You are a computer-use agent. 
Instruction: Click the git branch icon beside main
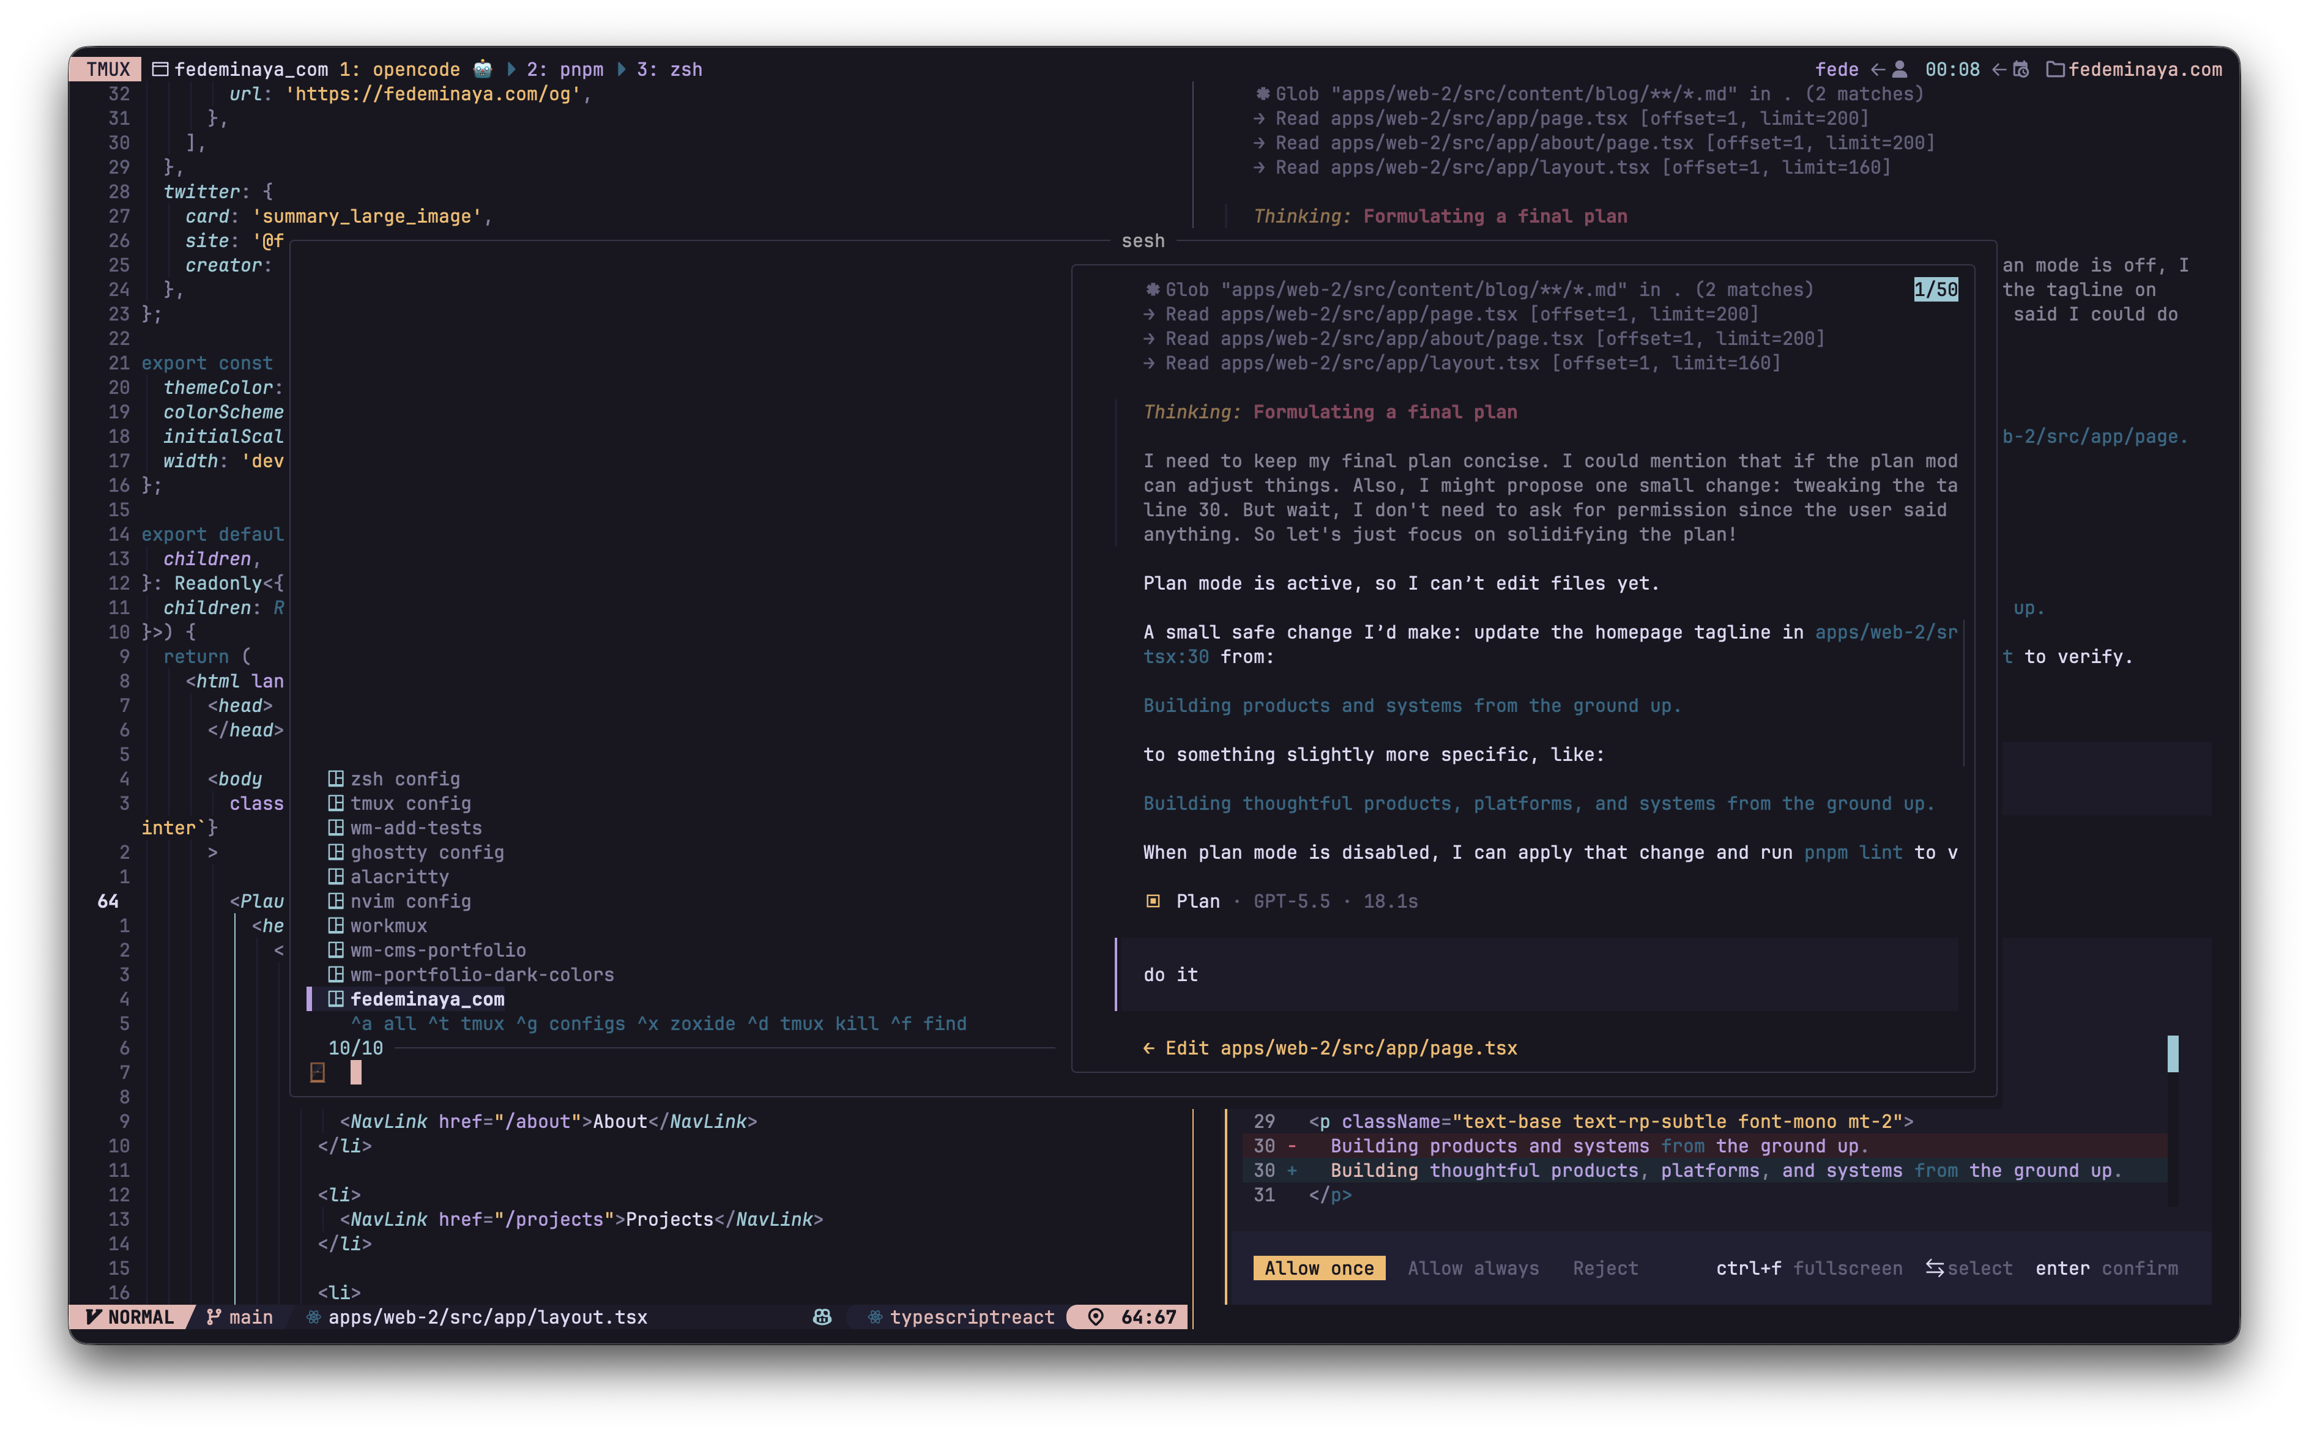click(215, 1318)
